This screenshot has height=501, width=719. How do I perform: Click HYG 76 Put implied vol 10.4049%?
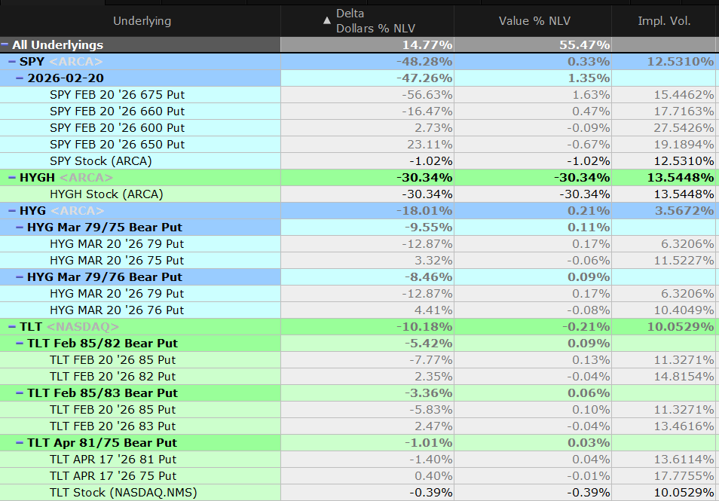click(684, 310)
